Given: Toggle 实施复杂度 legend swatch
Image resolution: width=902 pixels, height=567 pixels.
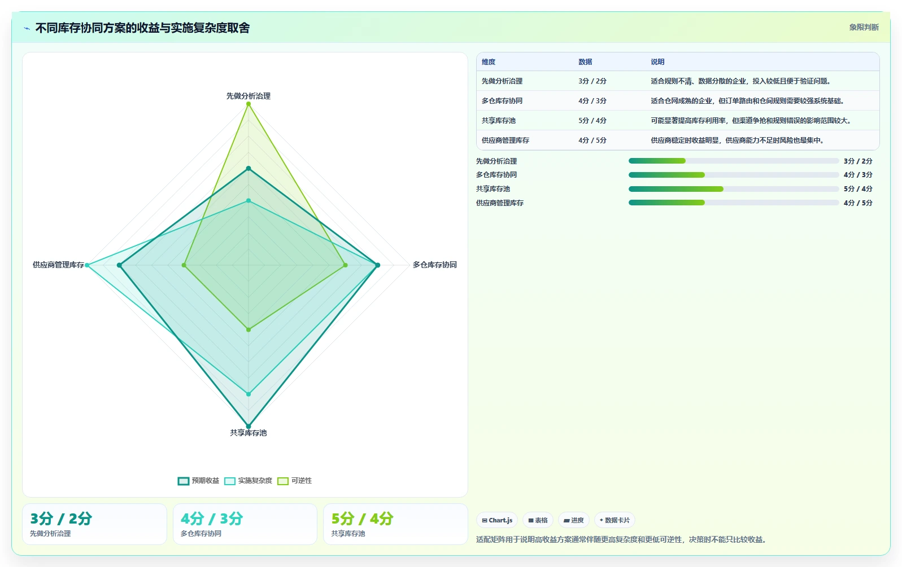Looking at the screenshot, I should click(229, 481).
